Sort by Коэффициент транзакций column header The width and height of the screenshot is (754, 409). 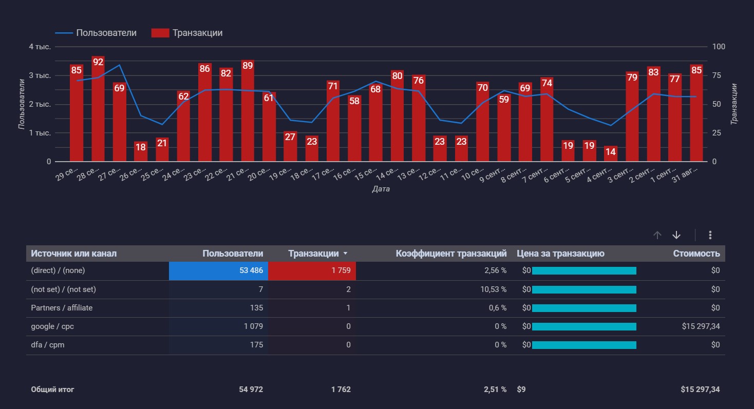click(451, 254)
